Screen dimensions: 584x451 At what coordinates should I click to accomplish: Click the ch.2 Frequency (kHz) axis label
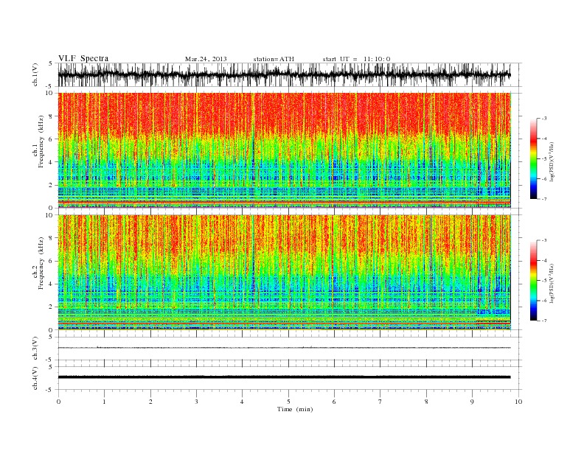tap(38, 263)
